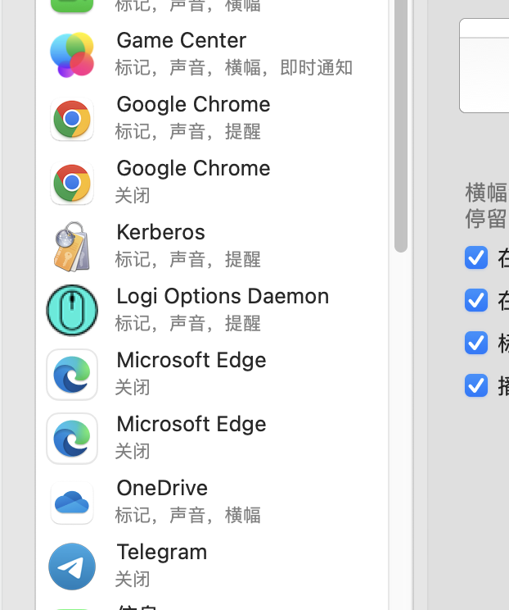The height and width of the screenshot is (610, 509).
Task: Click the lower Microsoft Edge icon
Action: tap(72, 439)
